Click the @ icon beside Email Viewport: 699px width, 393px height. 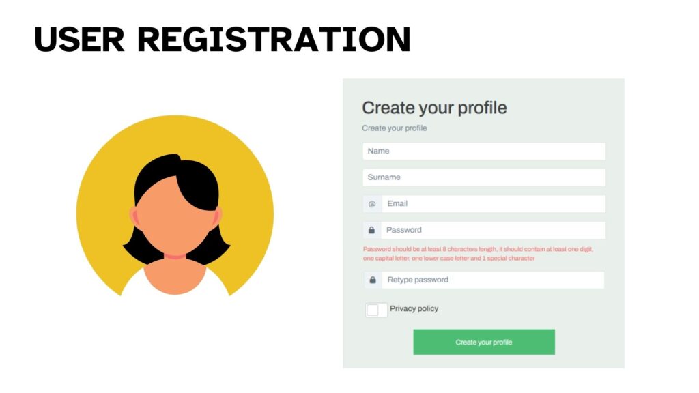[x=372, y=204]
